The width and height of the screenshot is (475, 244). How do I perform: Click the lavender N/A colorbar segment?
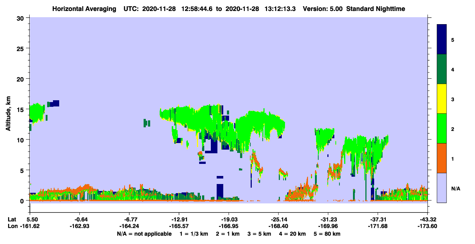(x=442, y=188)
